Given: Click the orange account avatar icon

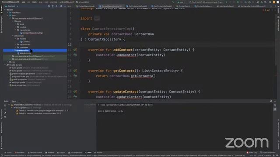Looking at the screenshot, I should click(274, 2).
